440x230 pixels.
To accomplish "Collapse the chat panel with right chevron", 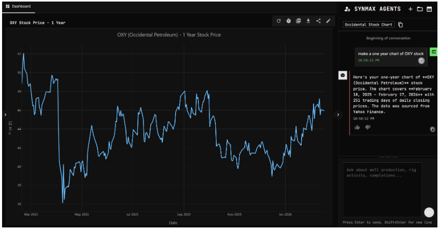I will [x=338, y=115].
